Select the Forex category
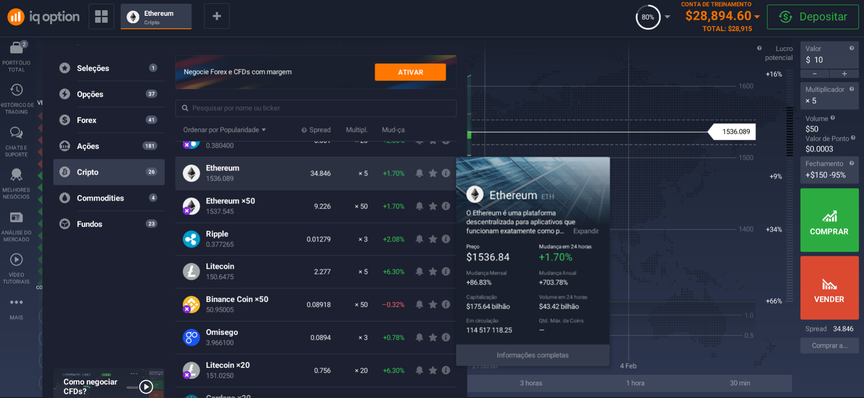This screenshot has width=864, height=398. [x=109, y=120]
